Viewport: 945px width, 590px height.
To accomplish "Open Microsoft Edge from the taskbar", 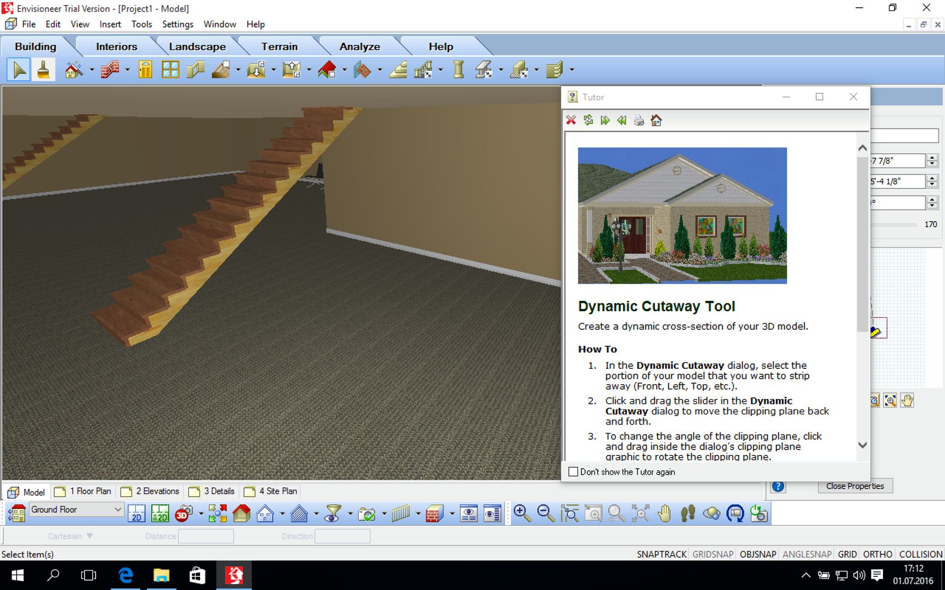I will (126, 575).
